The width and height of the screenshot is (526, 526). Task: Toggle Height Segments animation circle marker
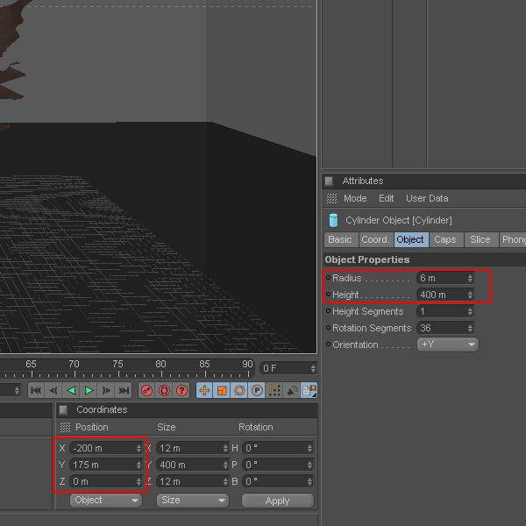click(328, 311)
